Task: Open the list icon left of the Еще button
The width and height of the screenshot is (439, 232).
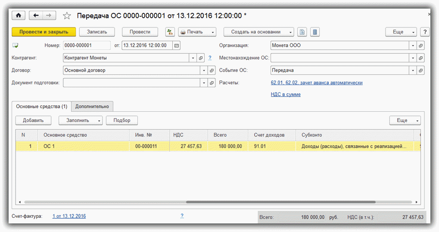Action: [315, 32]
